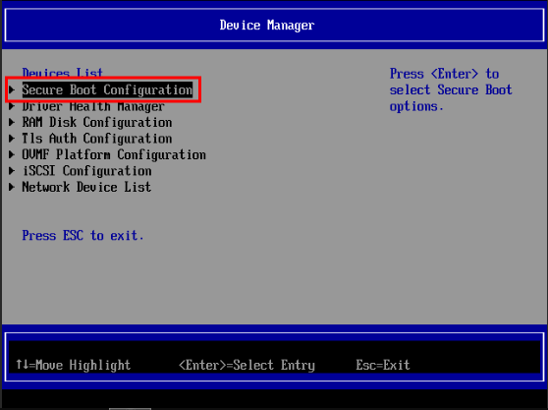Click the Devices List heading
This screenshot has width=548, height=410.
(63, 72)
